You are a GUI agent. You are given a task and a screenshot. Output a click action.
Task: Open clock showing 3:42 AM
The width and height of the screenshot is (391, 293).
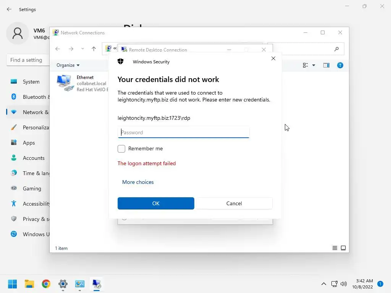click(363, 284)
